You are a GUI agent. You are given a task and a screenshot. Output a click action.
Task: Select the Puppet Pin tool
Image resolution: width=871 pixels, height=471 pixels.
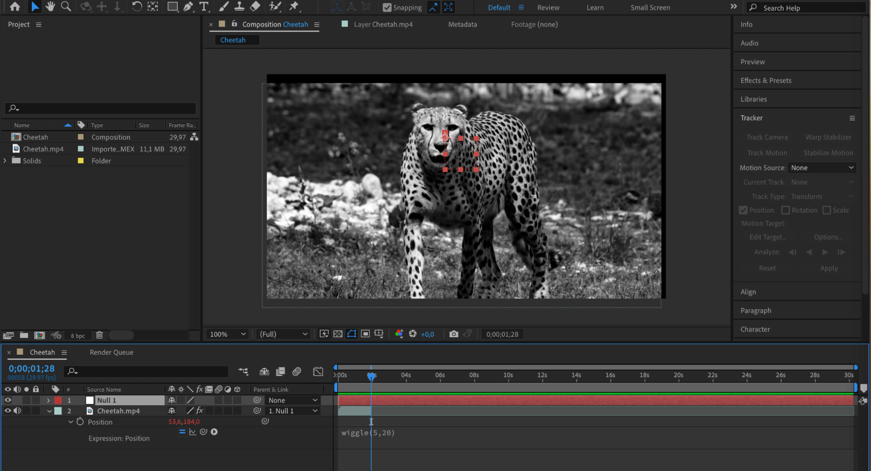point(294,7)
